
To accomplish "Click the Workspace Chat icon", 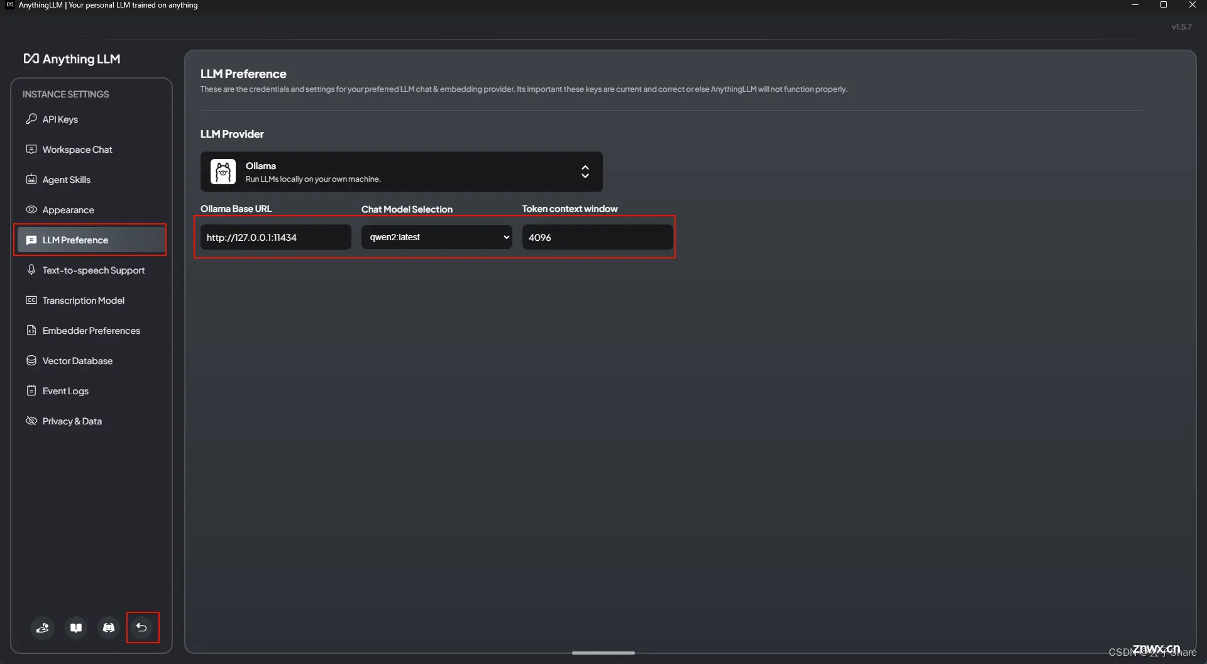I will tap(31, 149).
